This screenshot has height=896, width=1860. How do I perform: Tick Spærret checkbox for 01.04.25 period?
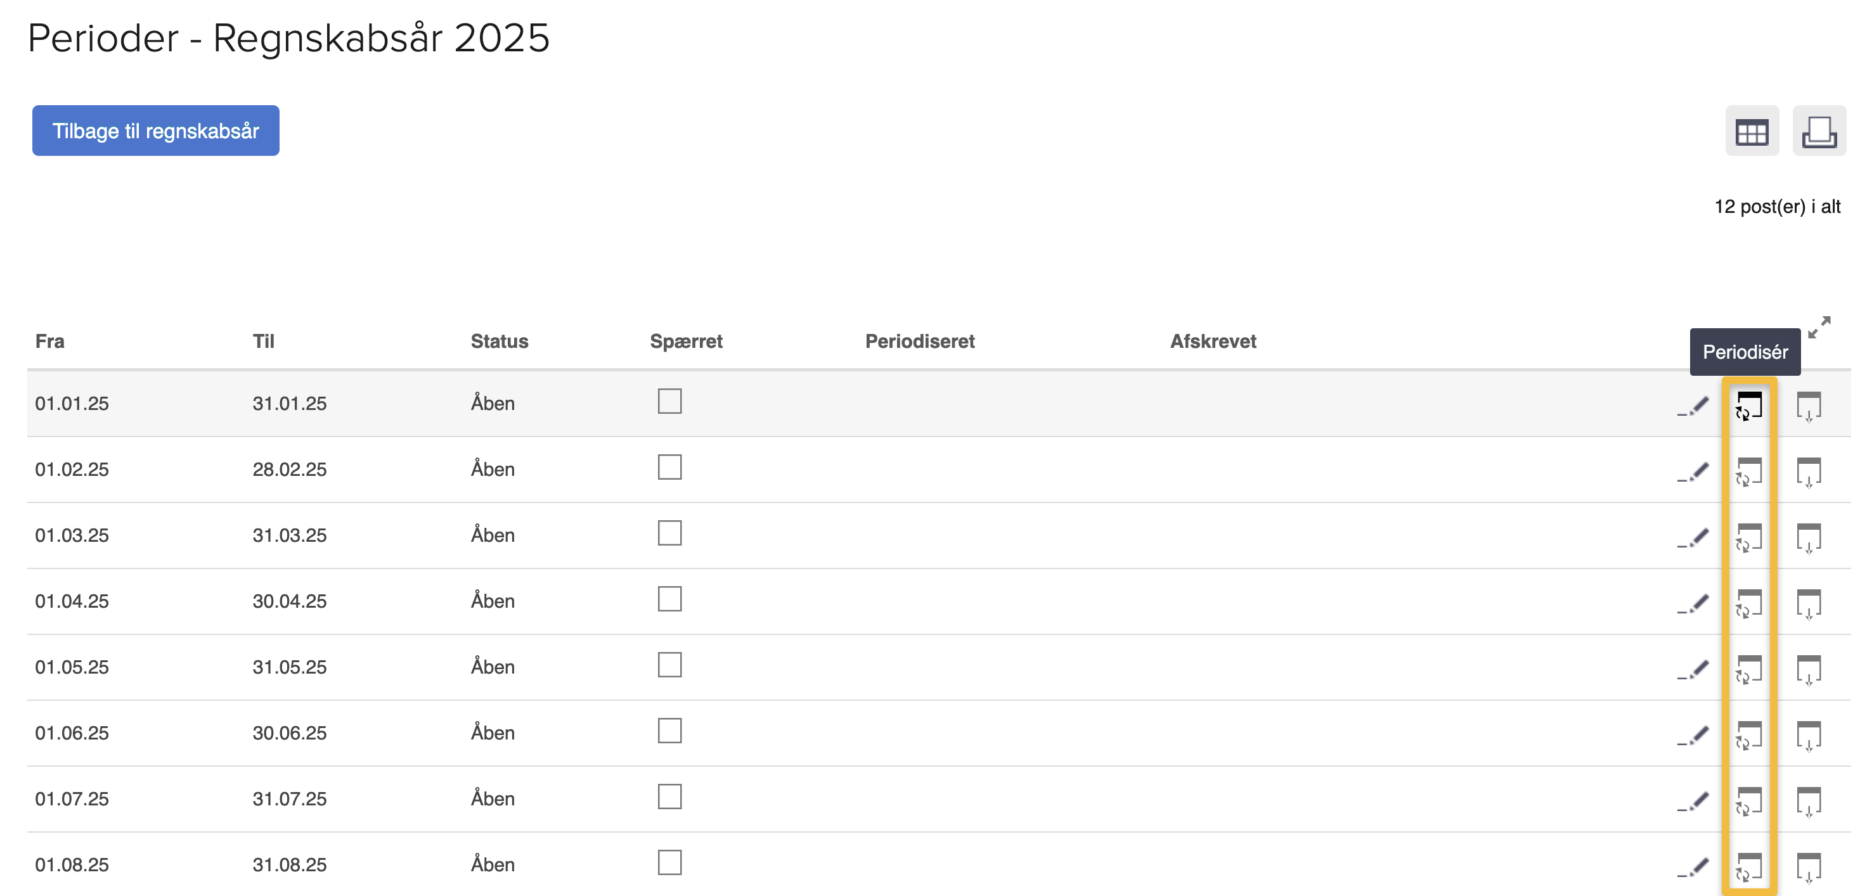pos(669,599)
